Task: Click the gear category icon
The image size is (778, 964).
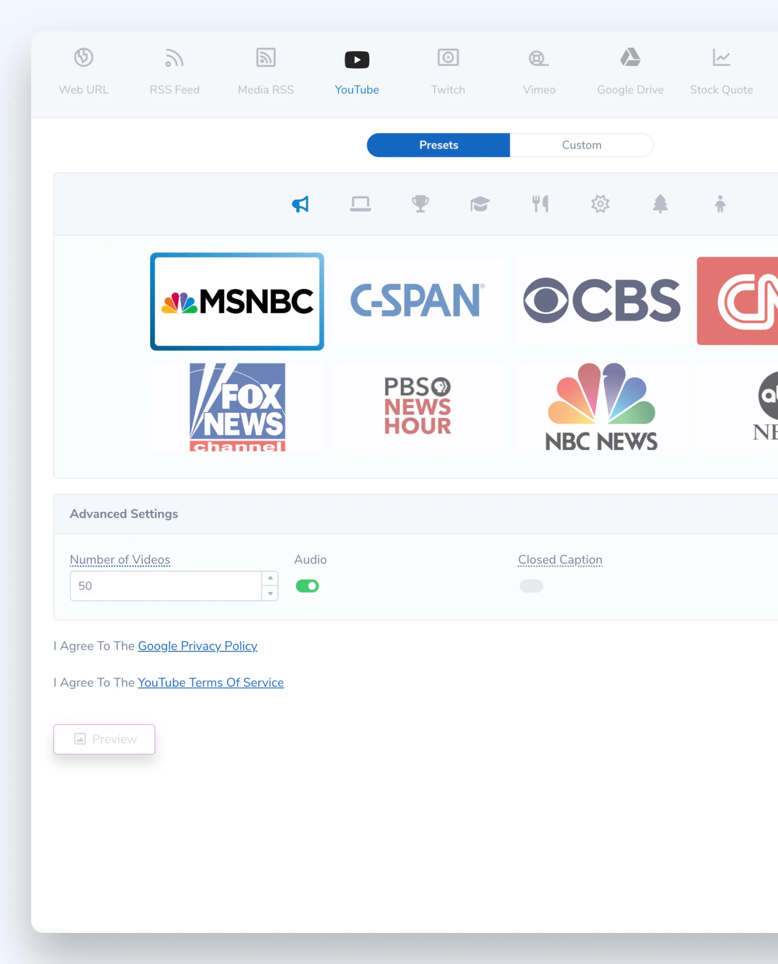Action: coord(600,204)
